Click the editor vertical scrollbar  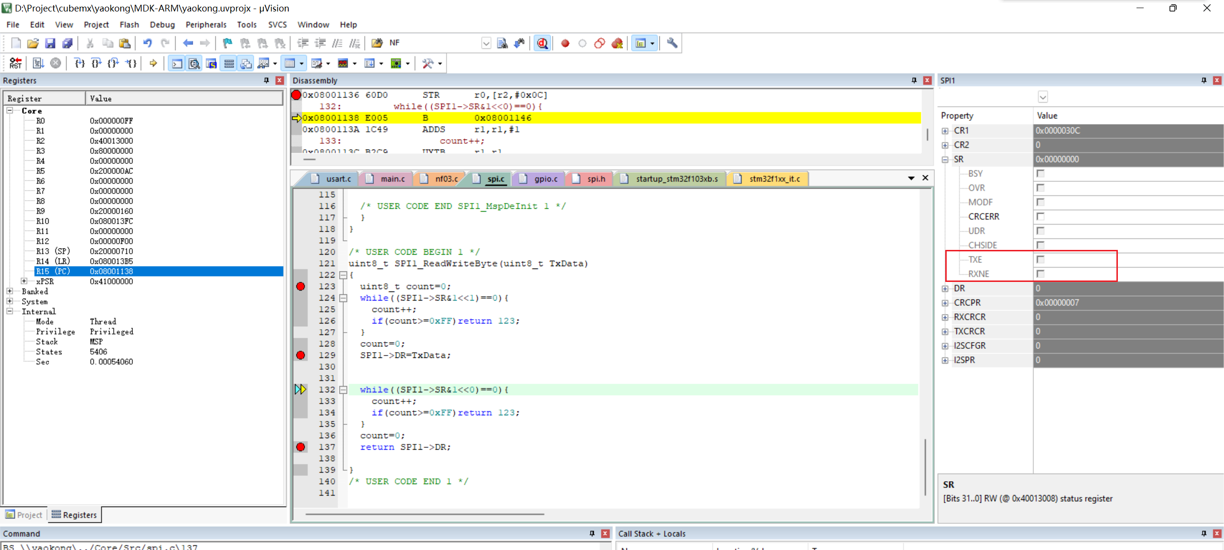coord(925,467)
